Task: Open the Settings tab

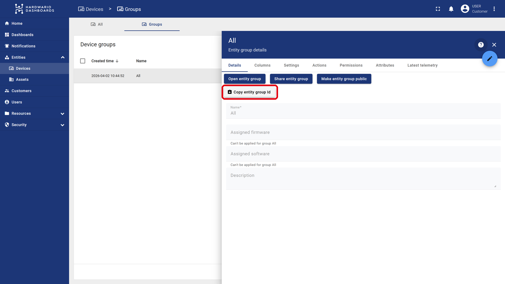Action: 291,65
